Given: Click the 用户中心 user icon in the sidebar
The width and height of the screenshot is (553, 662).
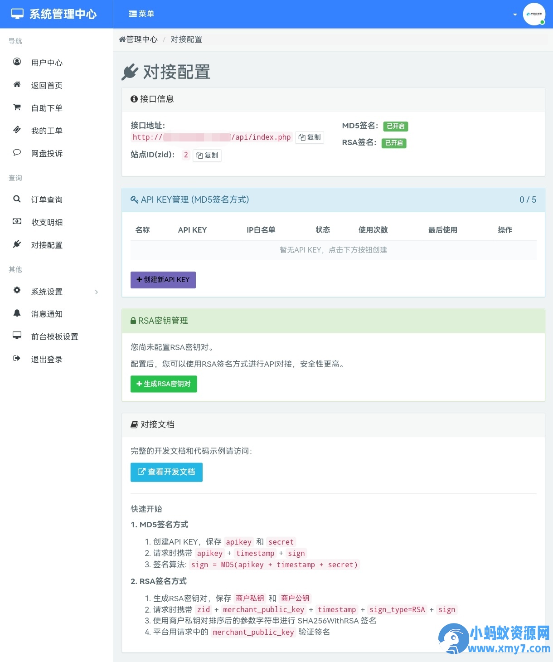Looking at the screenshot, I should pyautogui.click(x=17, y=62).
